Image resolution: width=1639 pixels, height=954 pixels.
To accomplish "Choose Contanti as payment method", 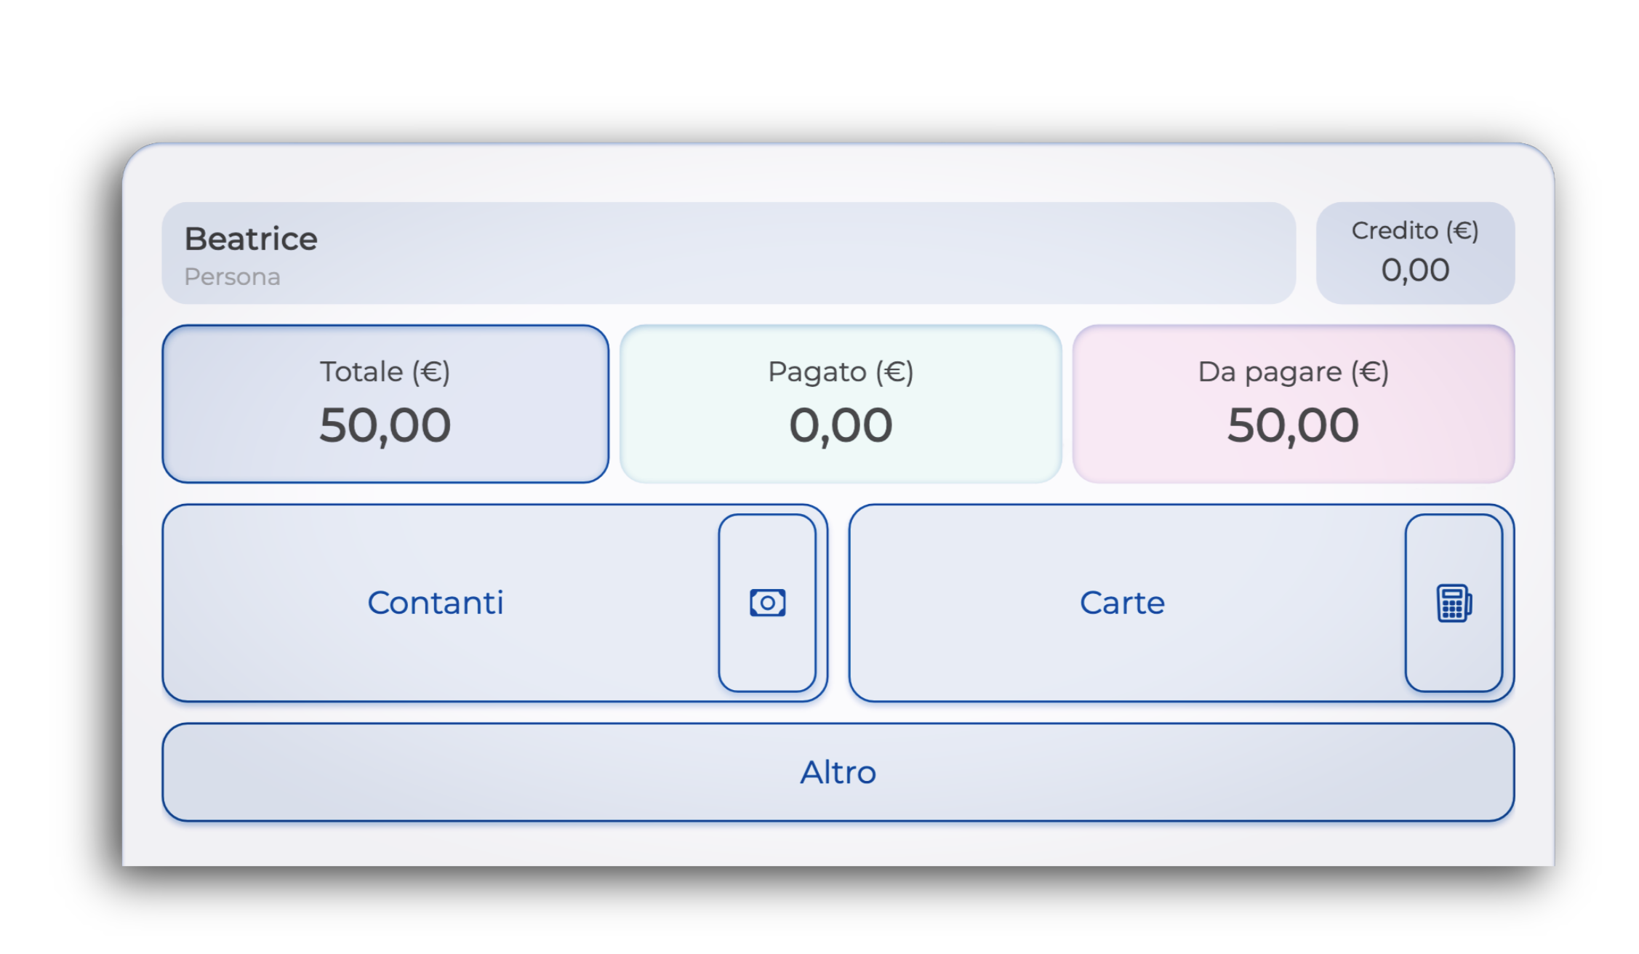I will pyautogui.click(x=436, y=603).
